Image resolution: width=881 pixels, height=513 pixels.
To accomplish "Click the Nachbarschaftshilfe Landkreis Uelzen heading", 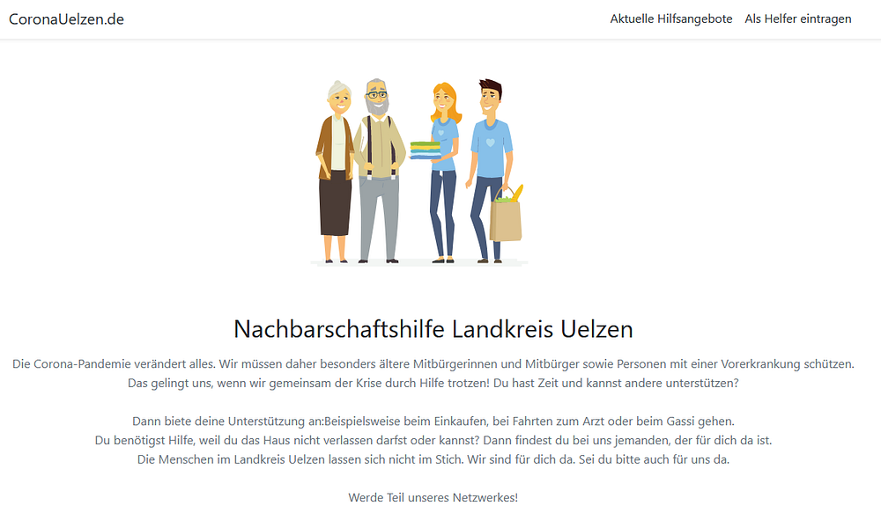I will pyautogui.click(x=433, y=329).
